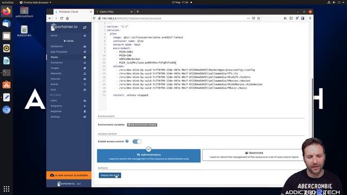Open Settings in the Portainer sidebar
Viewport: 347px width, 195px height.
tap(55, 117)
